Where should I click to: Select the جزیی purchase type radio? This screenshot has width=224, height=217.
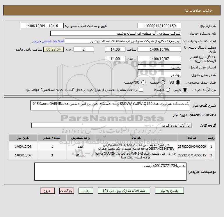click(185, 90)
